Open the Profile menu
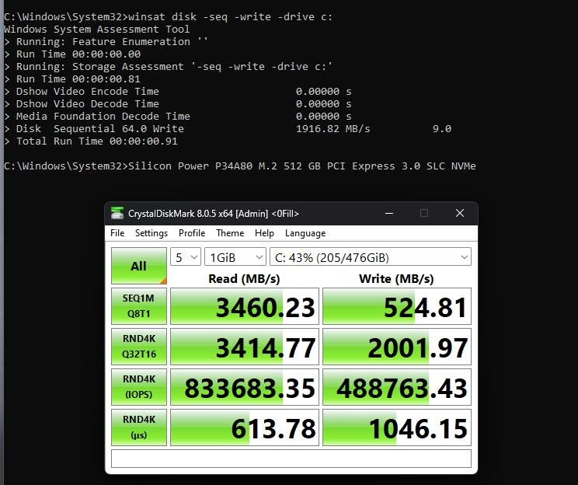Image resolution: width=578 pixels, height=485 pixels. click(192, 233)
